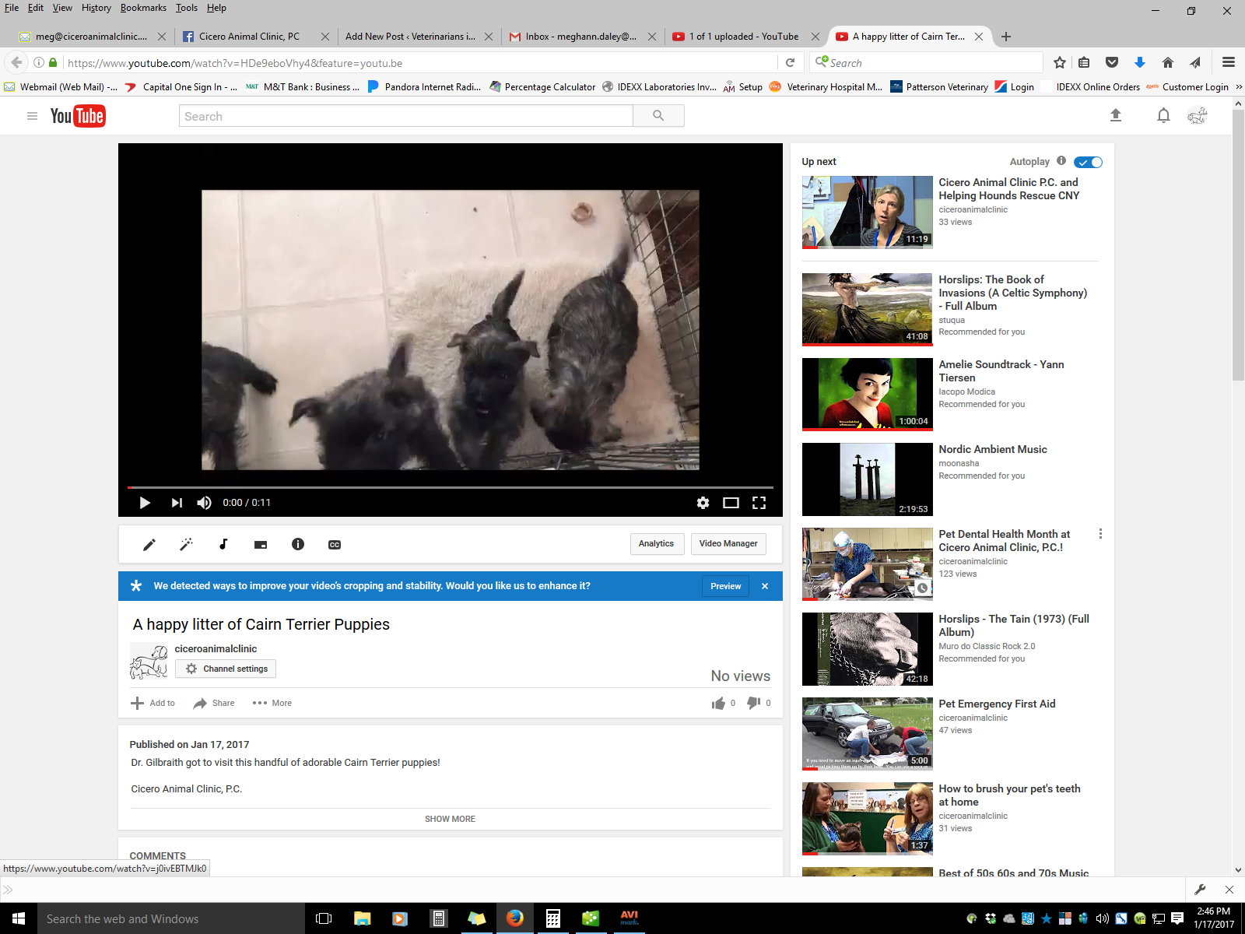Open the YouTube guide hamburger menu
The image size is (1245, 934).
pyautogui.click(x=32, y=116)
